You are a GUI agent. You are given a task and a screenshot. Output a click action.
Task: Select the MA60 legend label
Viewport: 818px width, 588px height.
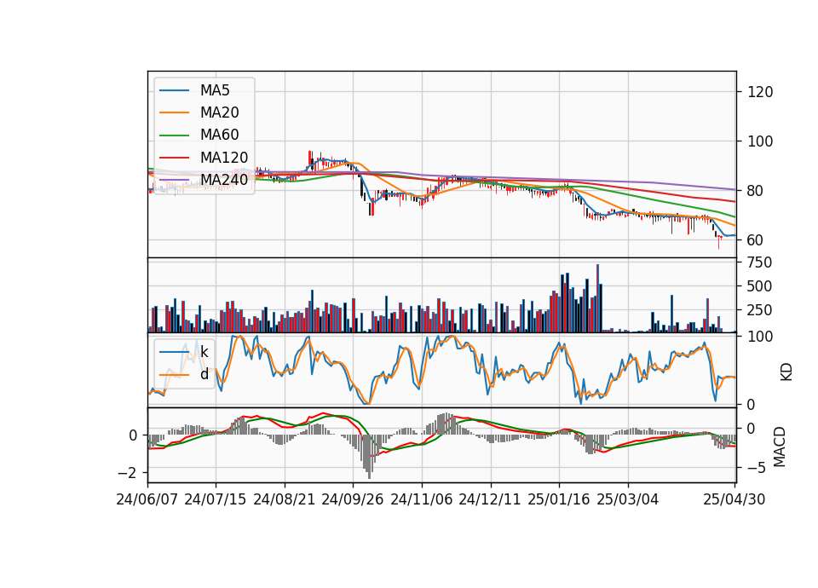(x=219, y=135)
